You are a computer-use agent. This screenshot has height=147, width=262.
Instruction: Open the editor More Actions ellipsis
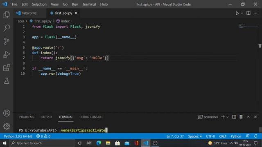[255, 13]
